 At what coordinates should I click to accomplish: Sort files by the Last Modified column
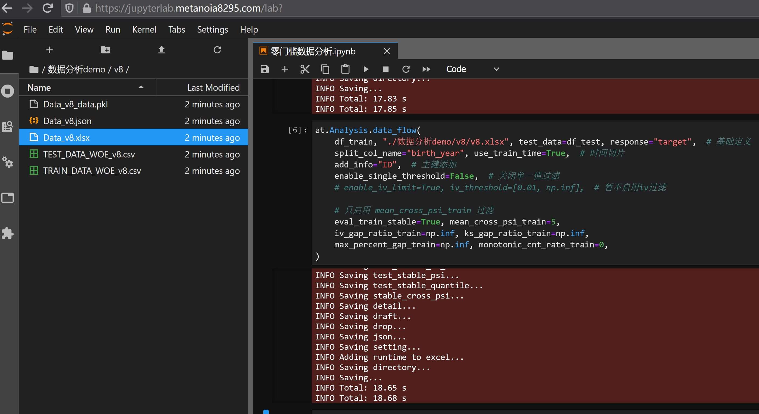(x=213, y=87)
